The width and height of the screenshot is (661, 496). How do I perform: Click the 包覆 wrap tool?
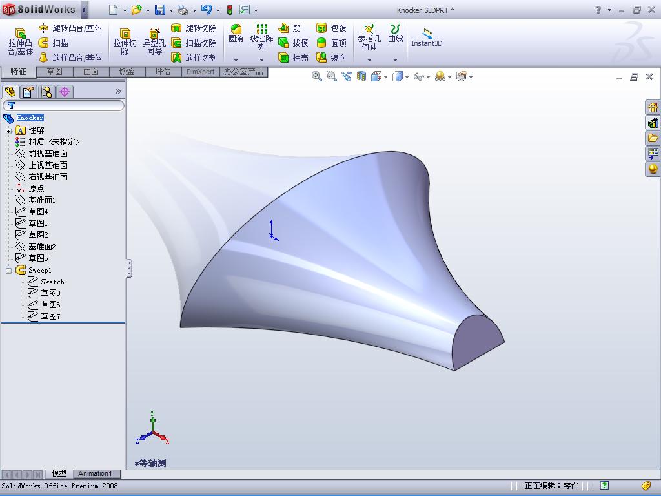(331, 28)
